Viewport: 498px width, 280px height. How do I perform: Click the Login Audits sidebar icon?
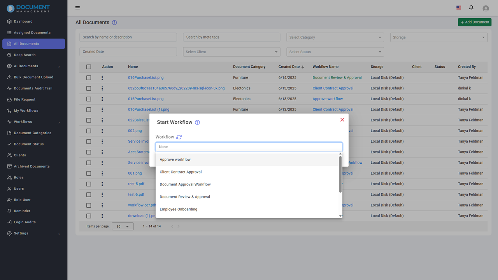coord(9,222)
